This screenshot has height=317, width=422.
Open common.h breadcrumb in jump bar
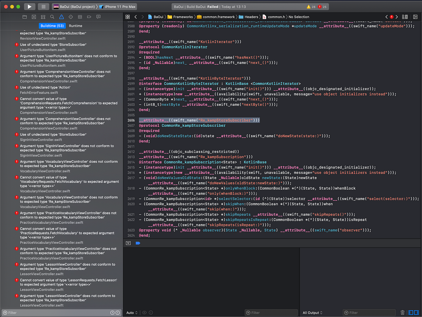(x=274, y=17)
